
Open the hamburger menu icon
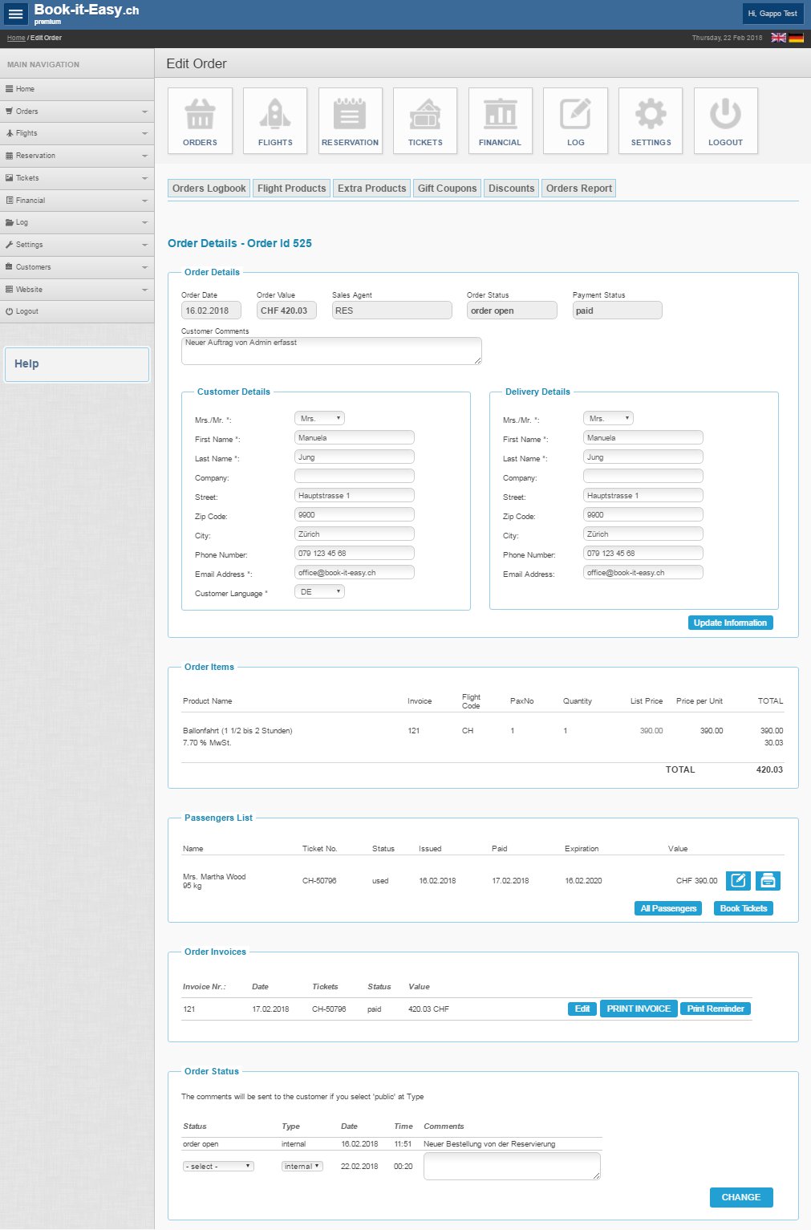pos(16,14)
